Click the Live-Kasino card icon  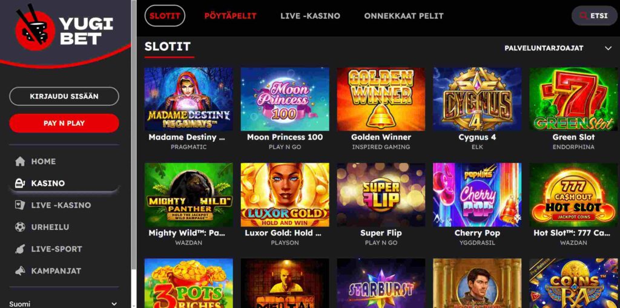[20, 205]
